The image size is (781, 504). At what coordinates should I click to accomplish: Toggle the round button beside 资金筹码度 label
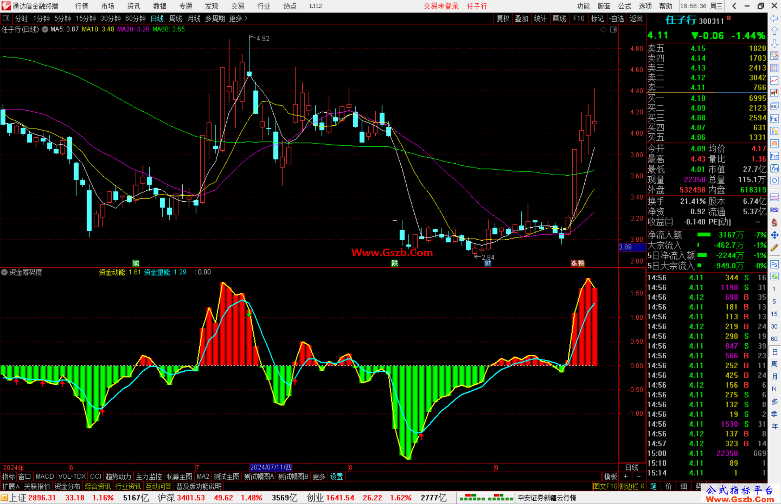click(4, 272)
